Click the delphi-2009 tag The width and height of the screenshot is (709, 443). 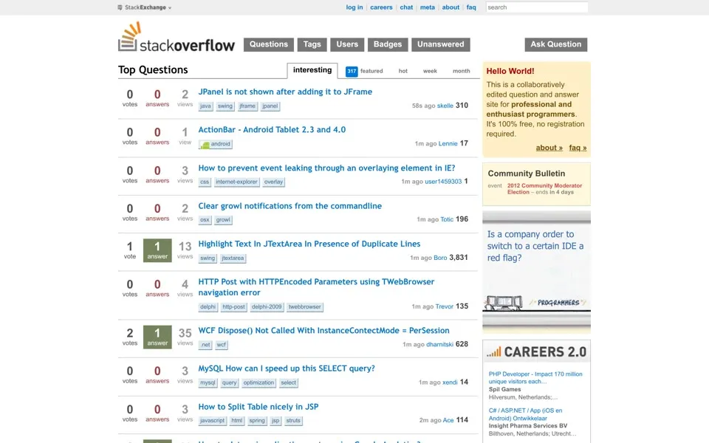tap(267, 307)
